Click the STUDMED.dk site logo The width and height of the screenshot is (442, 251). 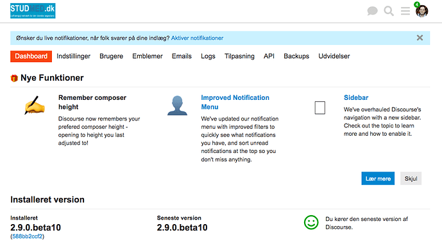tap(33, 11)
